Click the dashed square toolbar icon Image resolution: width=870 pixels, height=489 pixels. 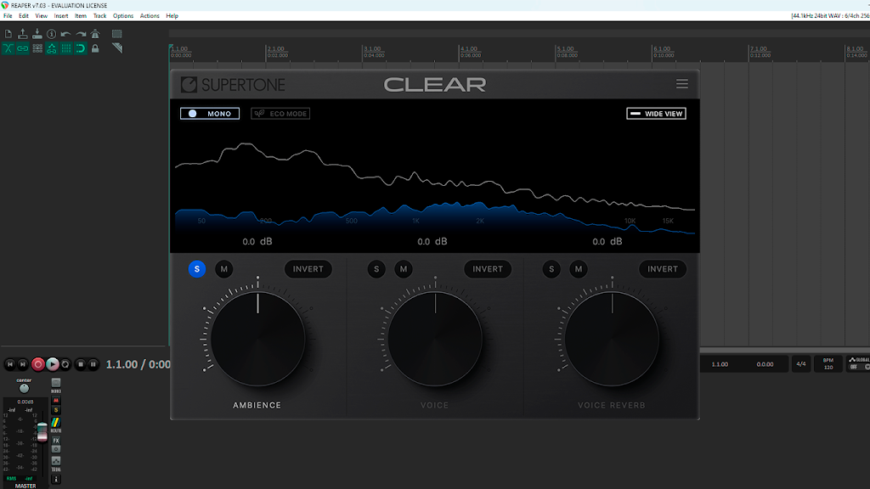[116, 34]
